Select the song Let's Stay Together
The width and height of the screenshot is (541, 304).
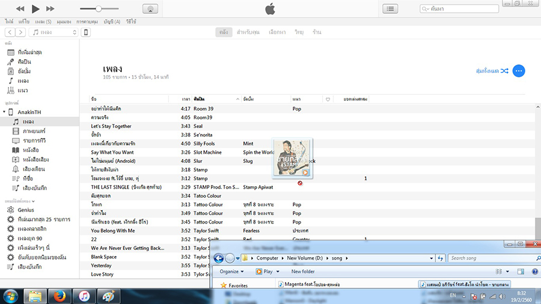click(111, 126)
